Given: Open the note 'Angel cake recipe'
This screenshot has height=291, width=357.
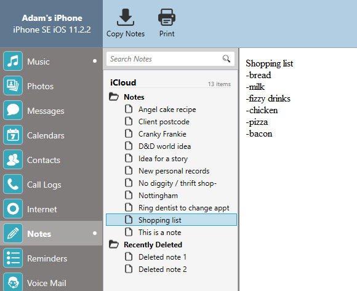Looking at the screenshot, I should [167, 110].
